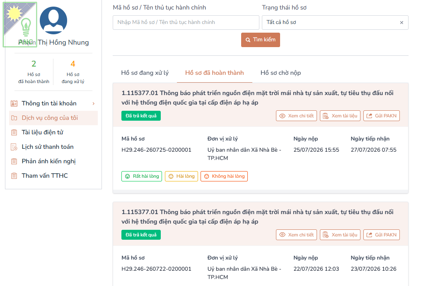Viewport: 445px width, 286px height.
Task: Open Tài liệu điện tử document icon
Action: [14, 132]
